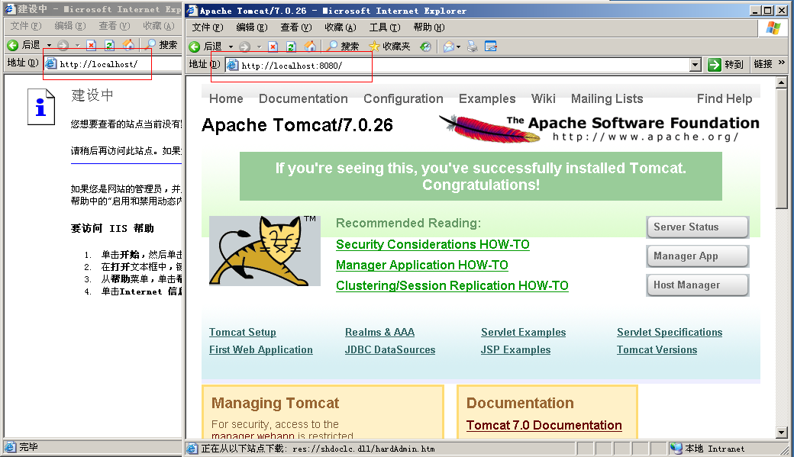
Task: Open 帮助(H) menu in Tomcat window
Action: pos(429,27)
